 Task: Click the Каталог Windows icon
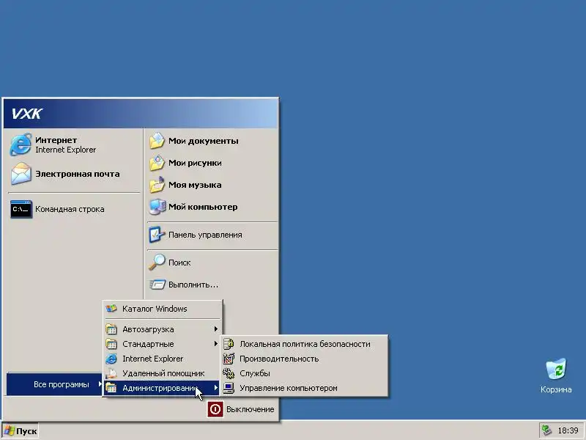tap(111, 309)
